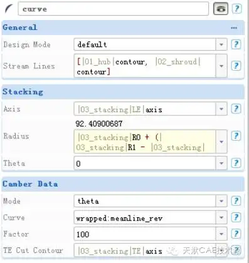249x263 pixels.
Task: Collapse the Camber Data section header
Action: [x=123, y=184]
